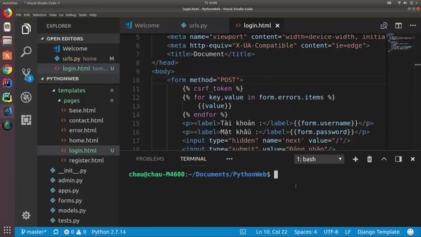The image size is (421, 237).
Task: Open the File menu
Action: point(18,15)
